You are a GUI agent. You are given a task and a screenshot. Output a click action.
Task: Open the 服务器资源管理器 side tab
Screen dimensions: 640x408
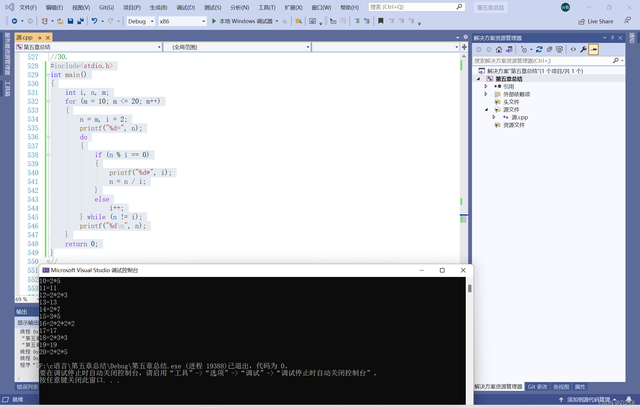click(x=7, y=54)
